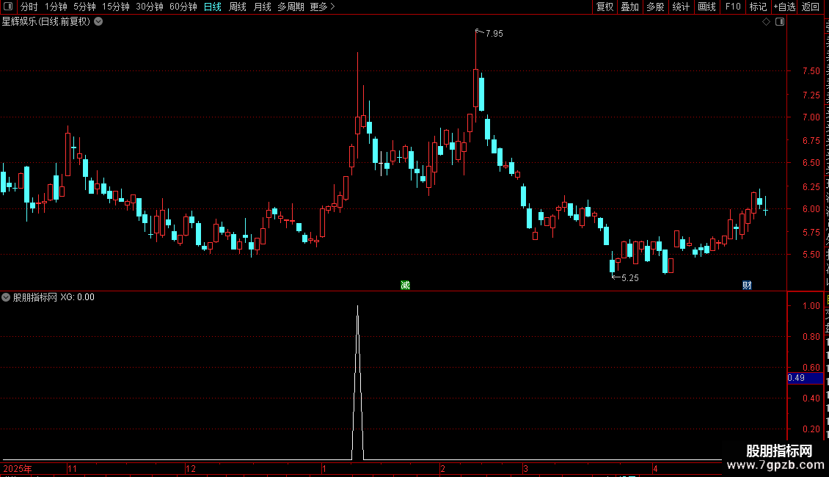Select the 周线 weekly period

(238, 7)
